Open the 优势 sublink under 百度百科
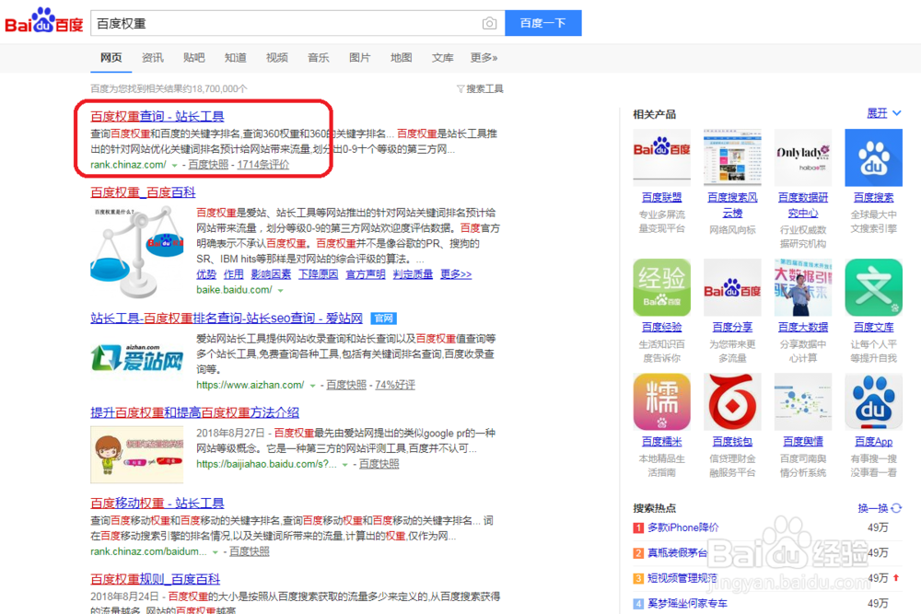Image resolution: width=921 pixels, height=614 pixels. [x=206, y=274]
